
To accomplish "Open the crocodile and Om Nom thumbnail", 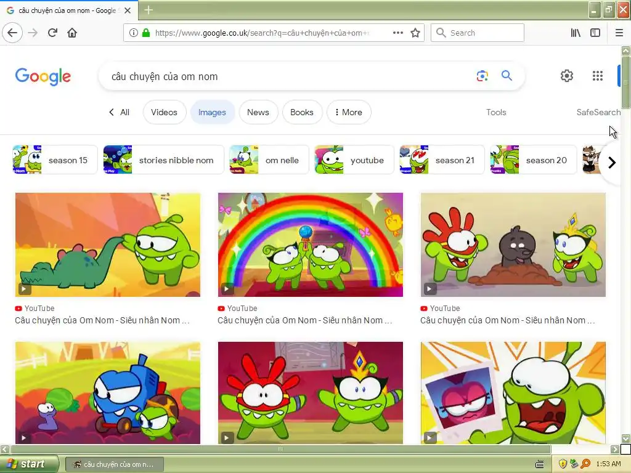I will tap(107, 245).
